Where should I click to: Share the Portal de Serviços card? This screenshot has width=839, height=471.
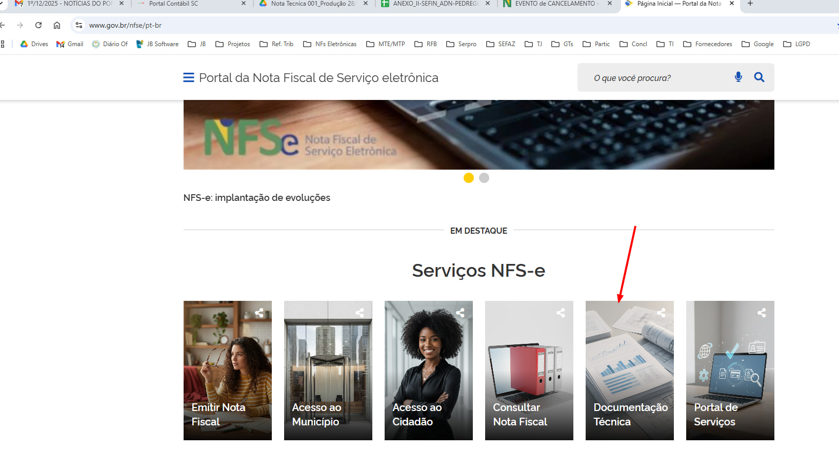tap(762, 313)
